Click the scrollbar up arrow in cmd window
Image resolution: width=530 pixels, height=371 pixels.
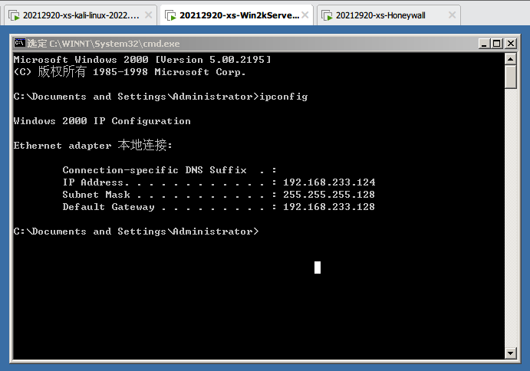[510, 59]
